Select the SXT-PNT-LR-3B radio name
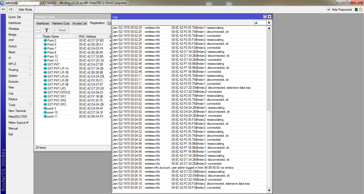Image resolution: width=364 pixels, height=194 pixels. point(58,84)
